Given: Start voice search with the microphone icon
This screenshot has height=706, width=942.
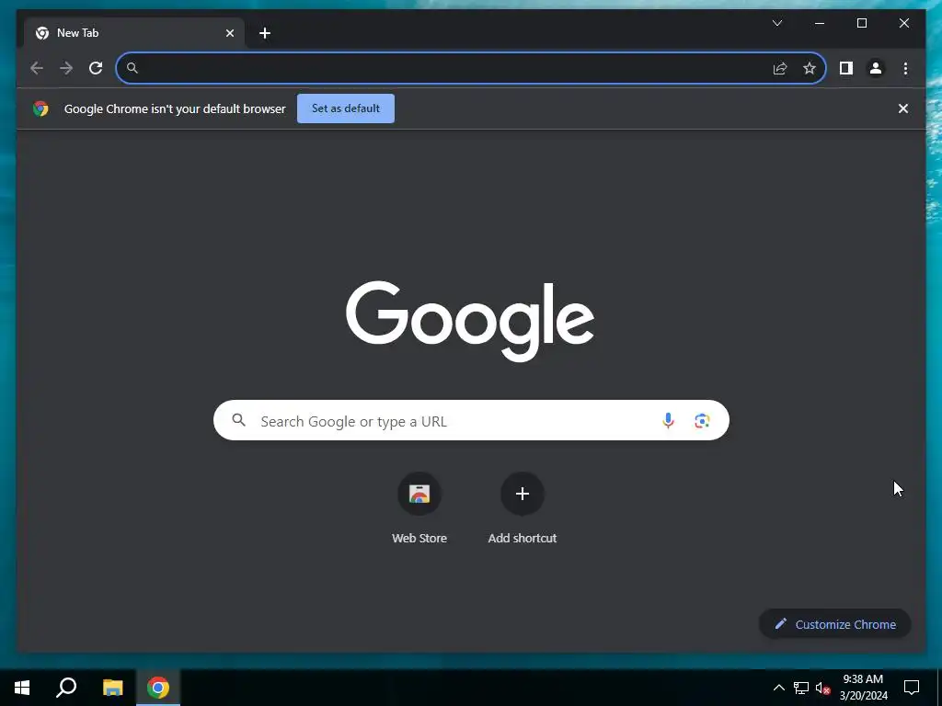Looking at the screenshot, I should click(668, 421).
